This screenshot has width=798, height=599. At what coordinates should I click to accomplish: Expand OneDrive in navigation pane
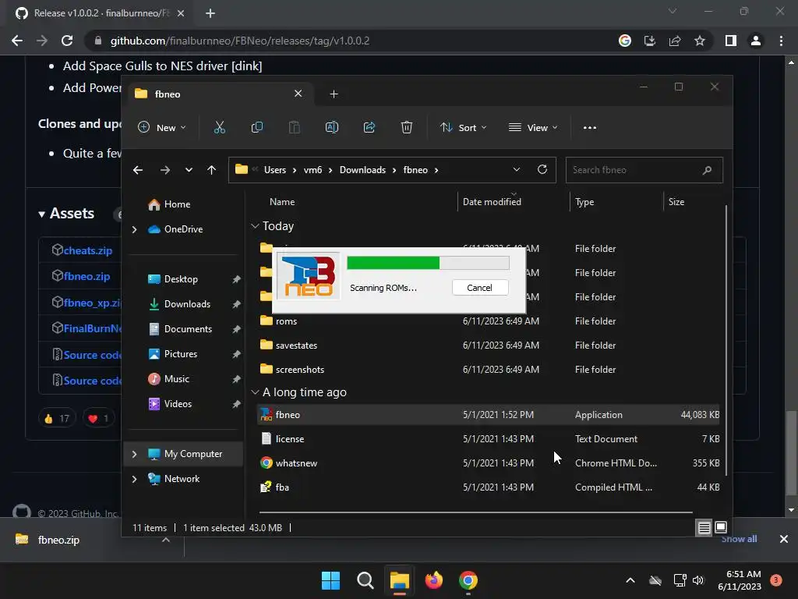tap(134, 230)
